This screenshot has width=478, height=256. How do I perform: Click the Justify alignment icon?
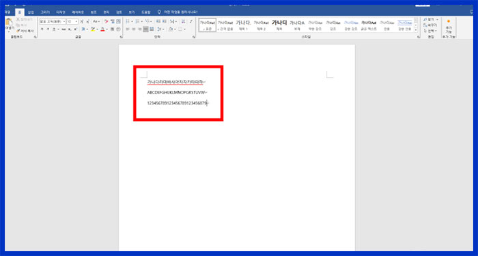[145, 29]
